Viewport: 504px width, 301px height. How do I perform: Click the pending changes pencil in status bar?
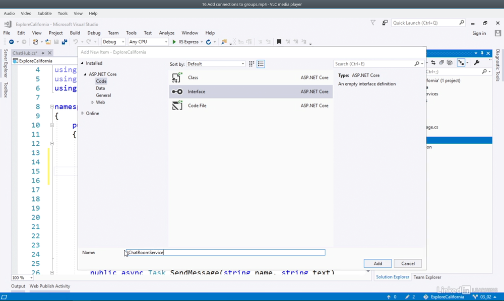click(x=407, y=297)
